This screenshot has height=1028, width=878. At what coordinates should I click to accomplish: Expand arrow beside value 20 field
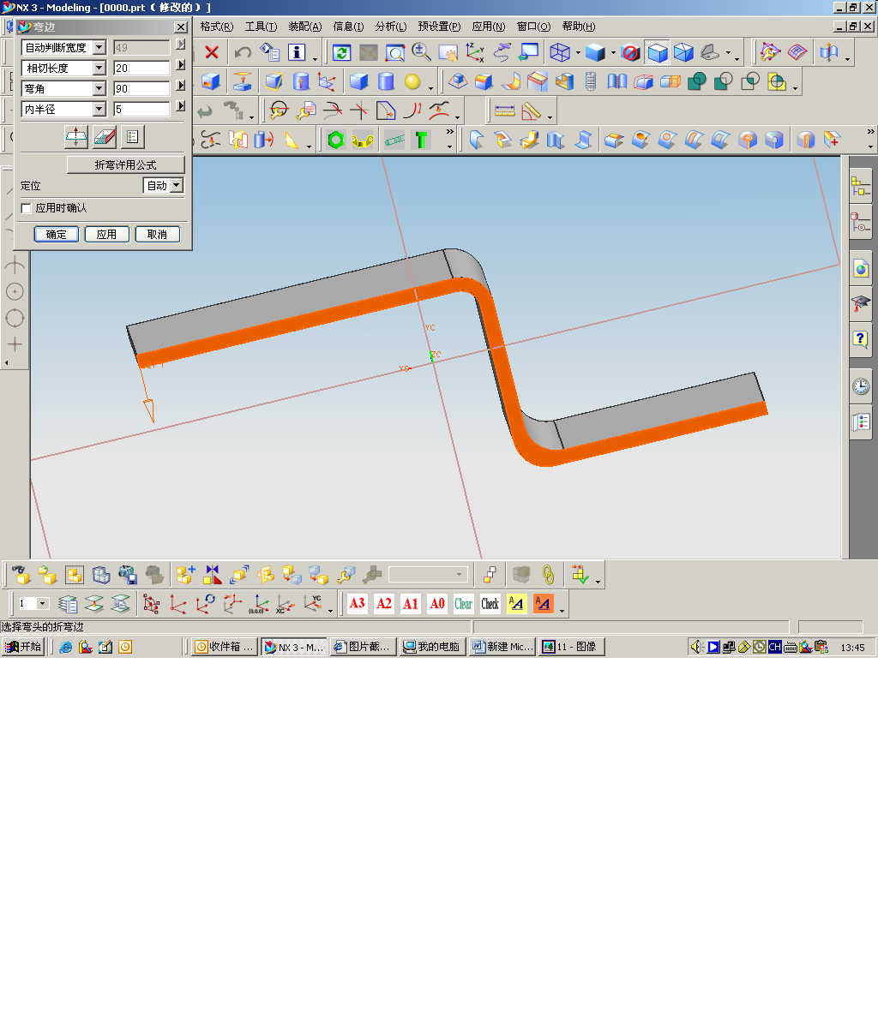[180, 65]
